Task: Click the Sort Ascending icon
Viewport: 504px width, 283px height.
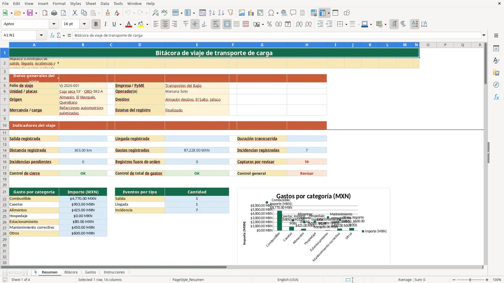Action: click(212, 13)
